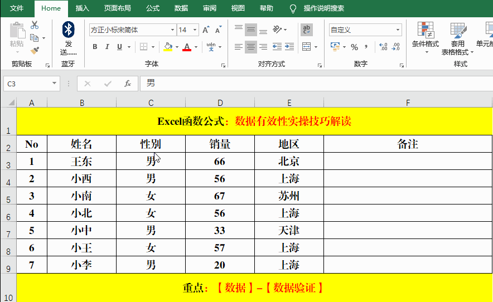Switch to 公式 Formulas tab
Viewport: 493px width, 302px height.
pos(153,8)
